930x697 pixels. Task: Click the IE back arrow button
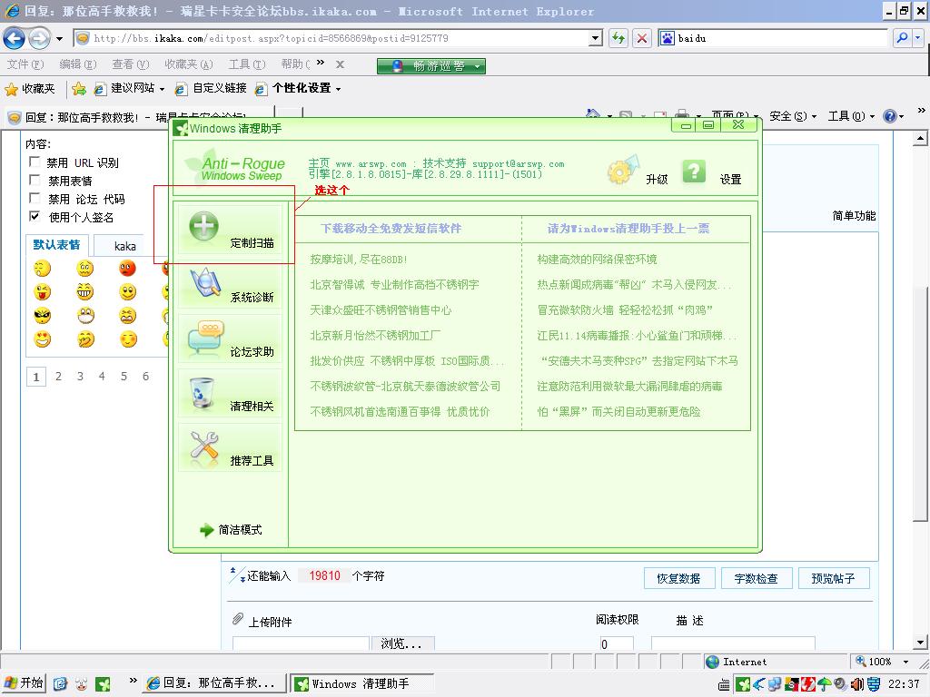coord(14,38)
